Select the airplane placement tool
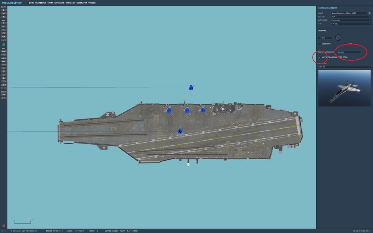This screenshot has width=373, height=233. tap(3, 51)
